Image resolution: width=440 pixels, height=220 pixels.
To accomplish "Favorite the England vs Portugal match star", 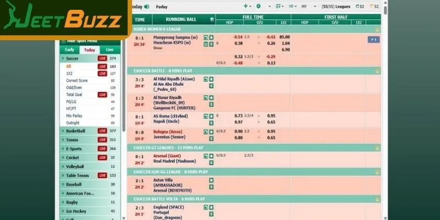I will (x=211, y=207).
